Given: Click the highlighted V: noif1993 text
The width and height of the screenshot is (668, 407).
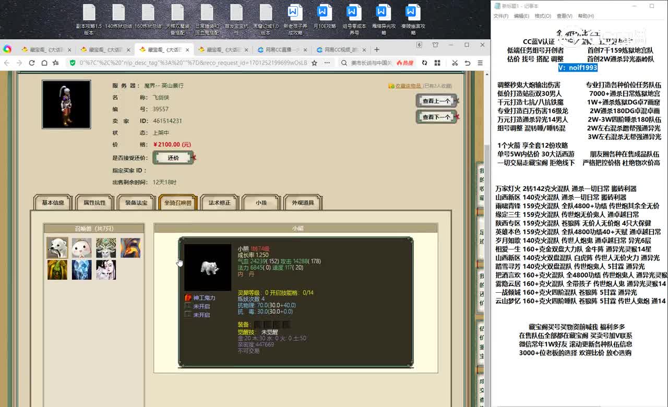Looking at the screenshot, I should pyautogui.click(x=578, y=67).
